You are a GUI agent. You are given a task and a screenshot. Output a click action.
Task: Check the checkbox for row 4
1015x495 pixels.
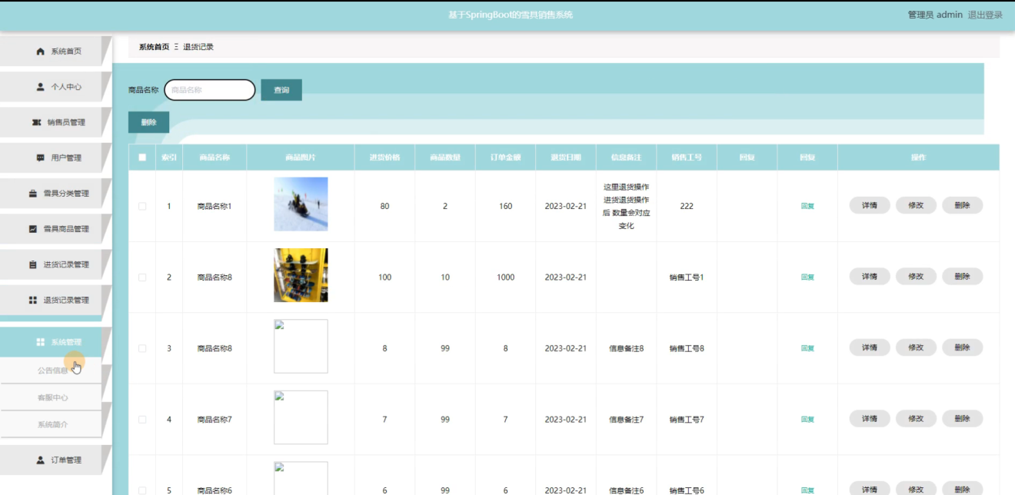pos(142,420)
